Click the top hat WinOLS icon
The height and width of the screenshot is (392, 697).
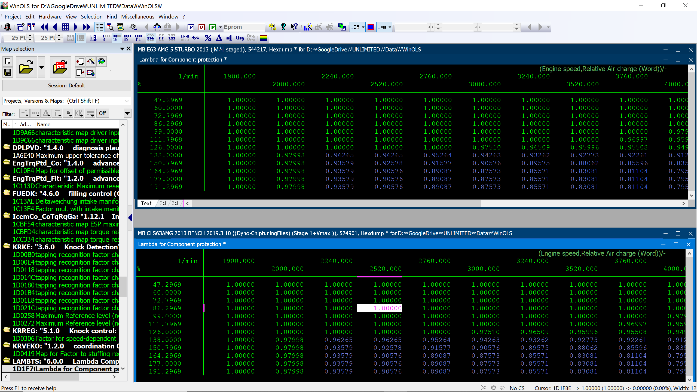[8, 27]
